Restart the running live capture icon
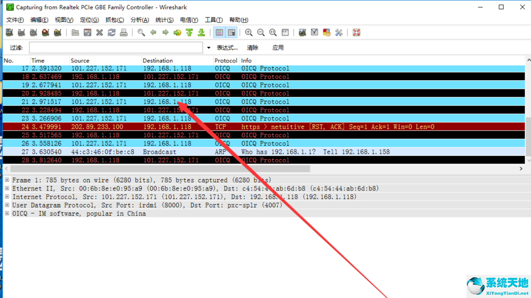This screenshot has height=298, width=531. [58, 32]
